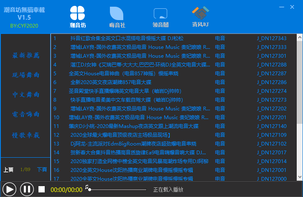Select track Dj阿龙-主流派对EdmBigRoom
The height and width of the screenshot is (197, 303).
pyautogui.click(x=133, y=144)
